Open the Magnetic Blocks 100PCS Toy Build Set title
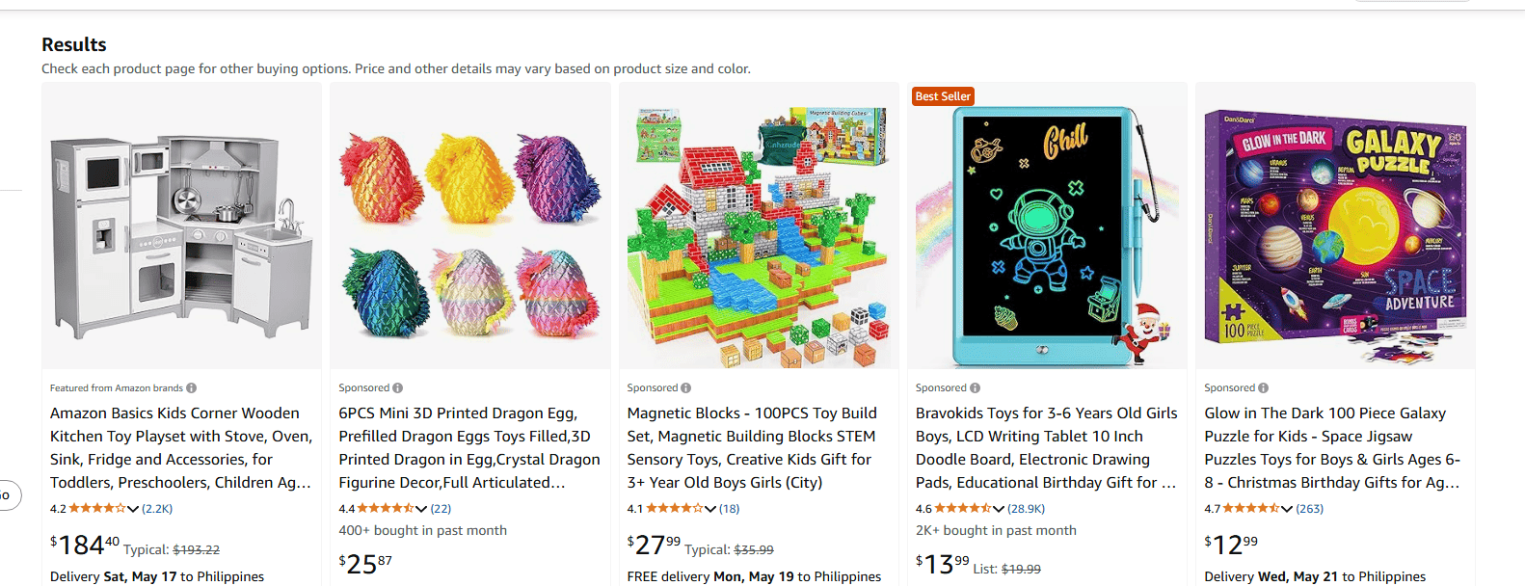Screen dimensions: 1525x586 (752, 448)
